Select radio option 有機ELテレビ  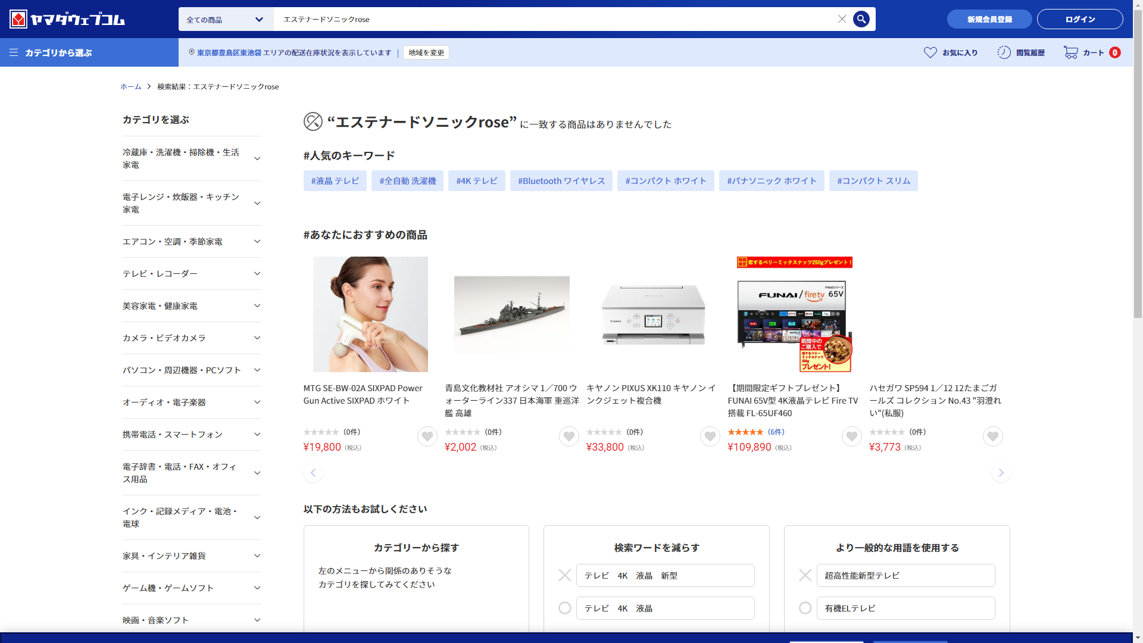[x=805, y=608]
